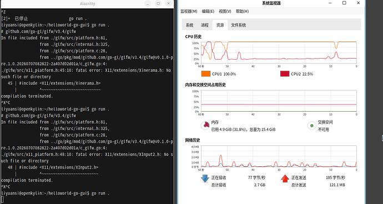The image size is (383, 204).
Task: Click the blue receiving arrow icon
Action: 205,179
